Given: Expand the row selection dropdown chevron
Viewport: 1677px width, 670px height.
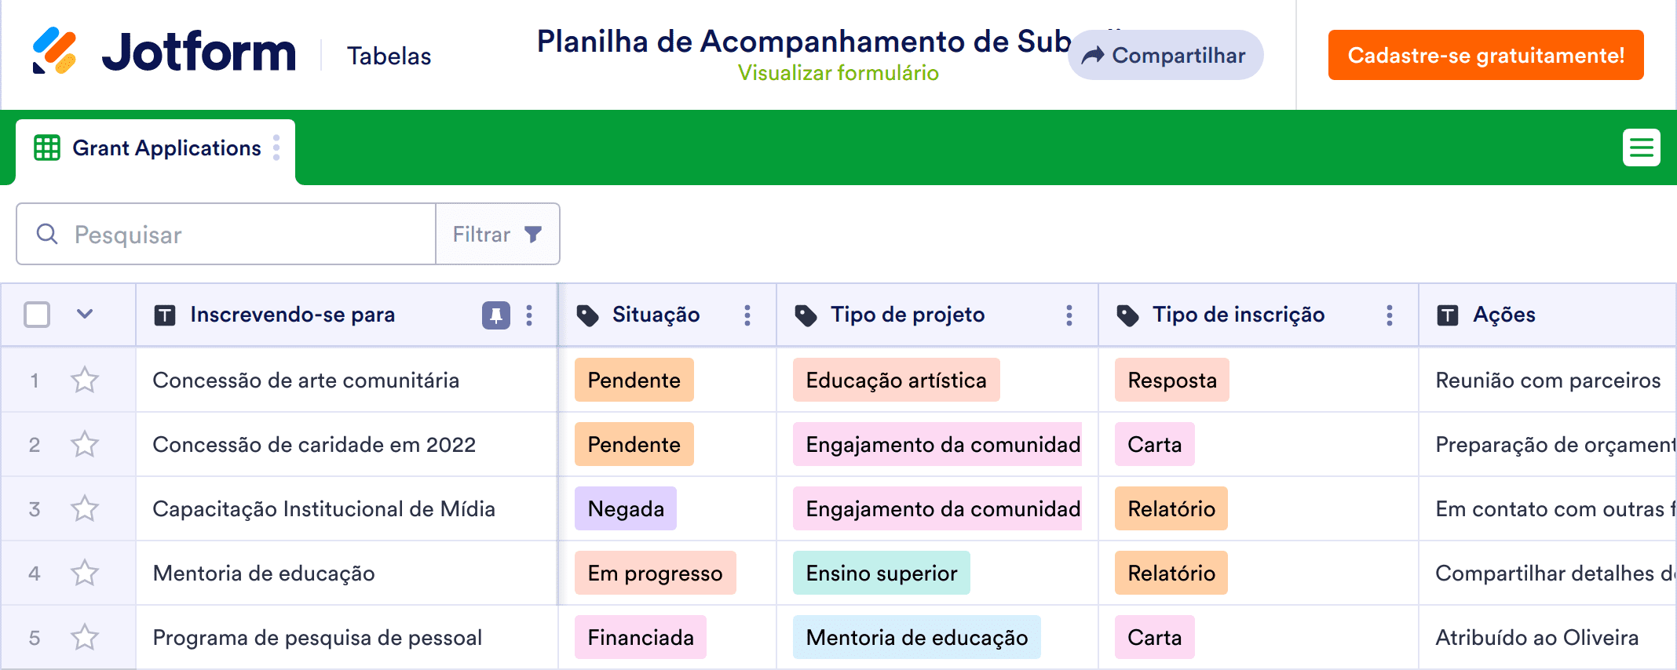Looking at the screenshot, I should pos(85,315).
